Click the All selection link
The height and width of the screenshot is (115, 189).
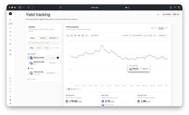pos(53,48)
